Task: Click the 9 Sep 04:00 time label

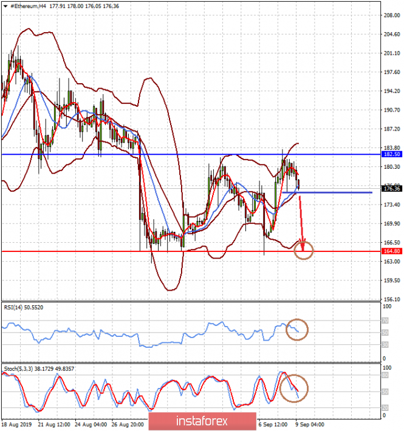Action: pos(310,425)
